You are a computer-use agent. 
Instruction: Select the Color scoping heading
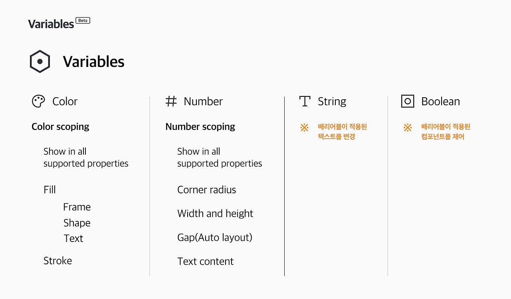click(x=60, y=127)
